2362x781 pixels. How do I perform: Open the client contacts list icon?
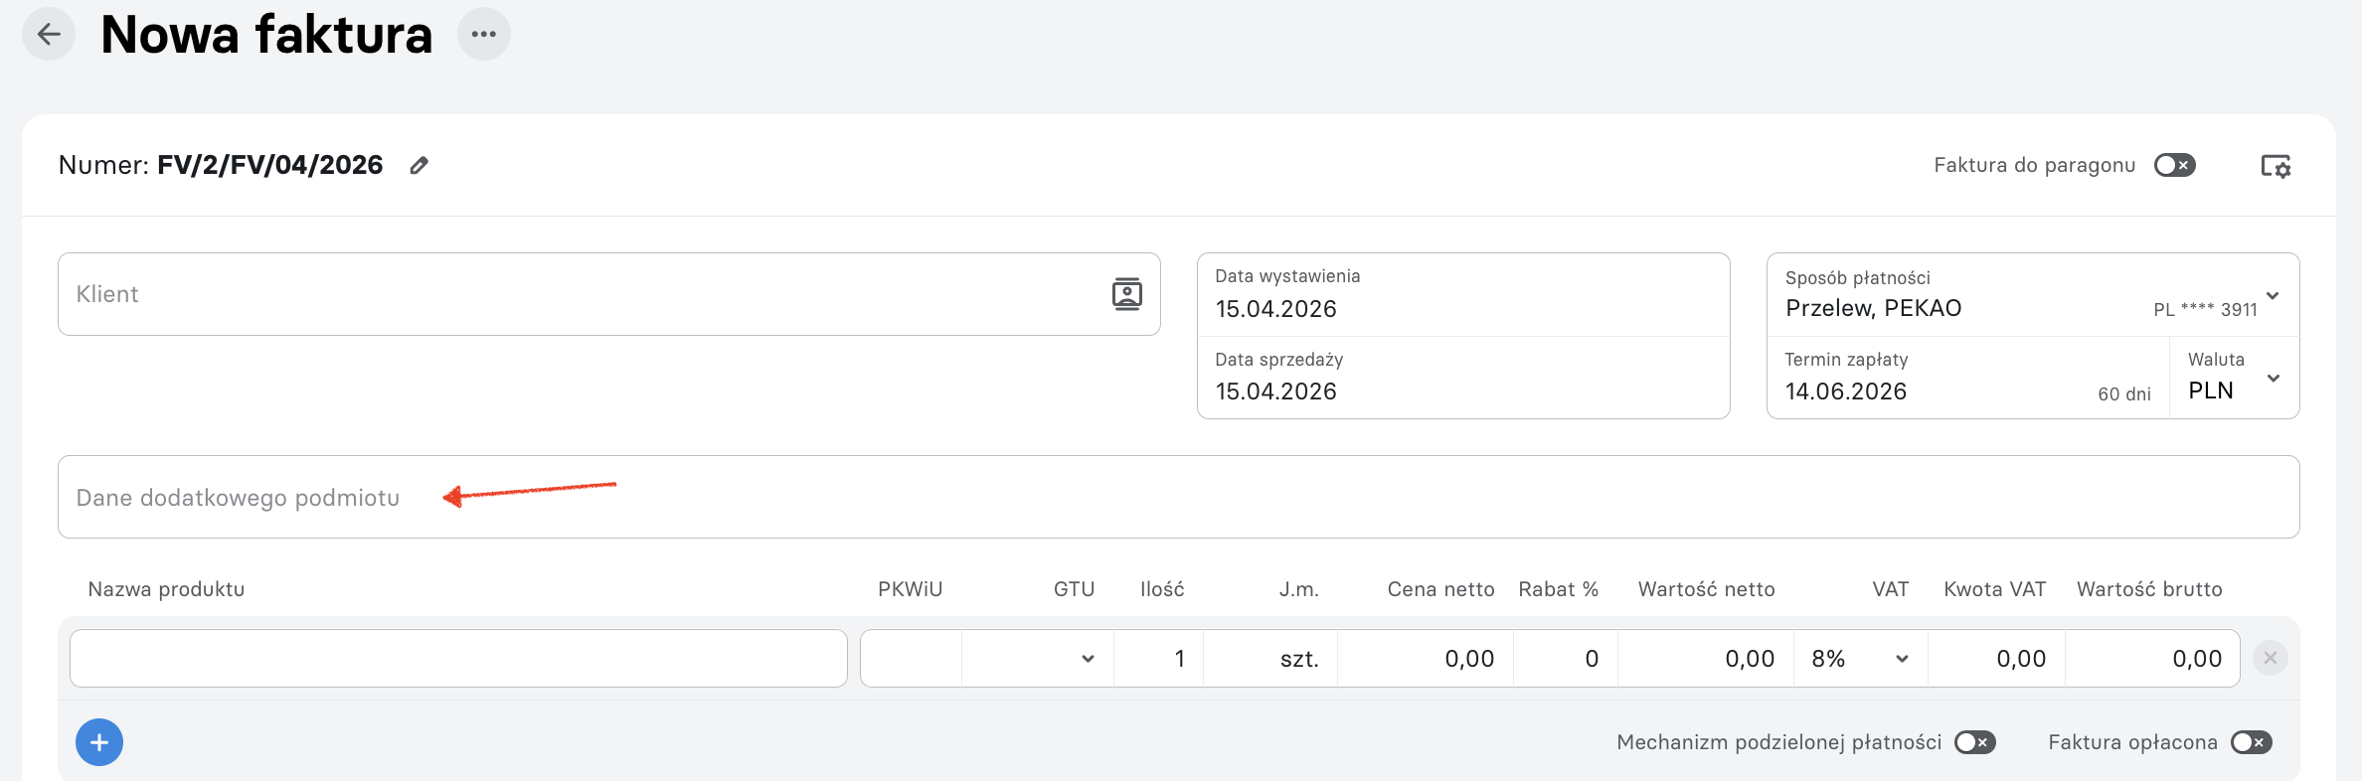pyautogui.click(x=1126, y=294)
